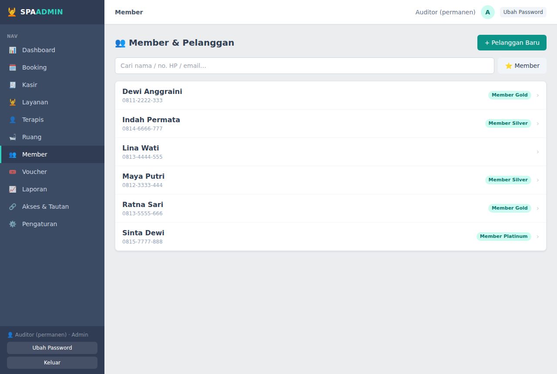Open the Member Platinum badge on Sinta Dewi
This screenshot has width=557, height=374.
(503, 237)
